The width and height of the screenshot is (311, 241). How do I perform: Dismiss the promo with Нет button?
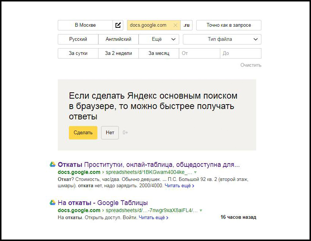110,133
